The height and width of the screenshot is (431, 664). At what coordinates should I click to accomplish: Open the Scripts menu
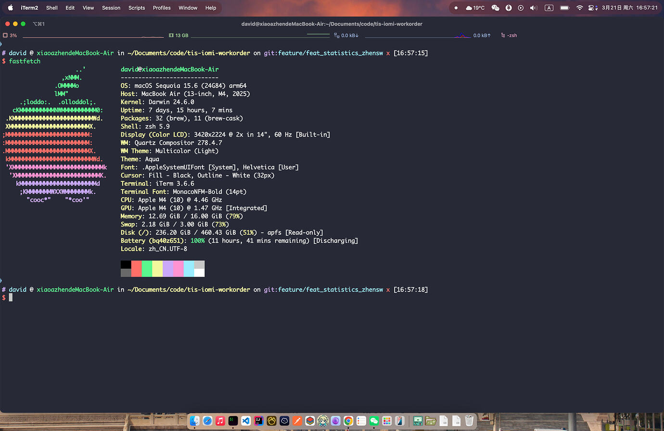click(137, 8)
